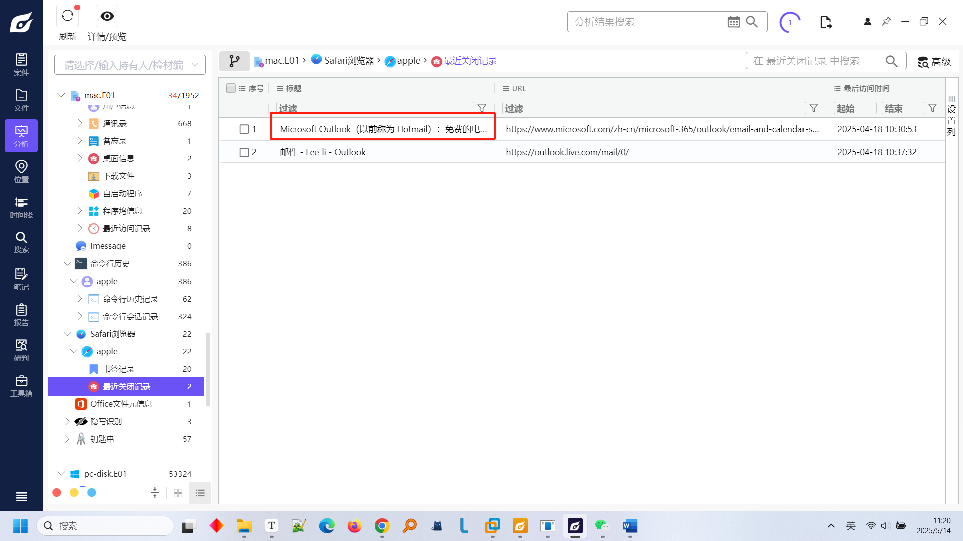Click the magnifier in analysis result search
This screenshot has height=541, width=963.
pos(752,22)
